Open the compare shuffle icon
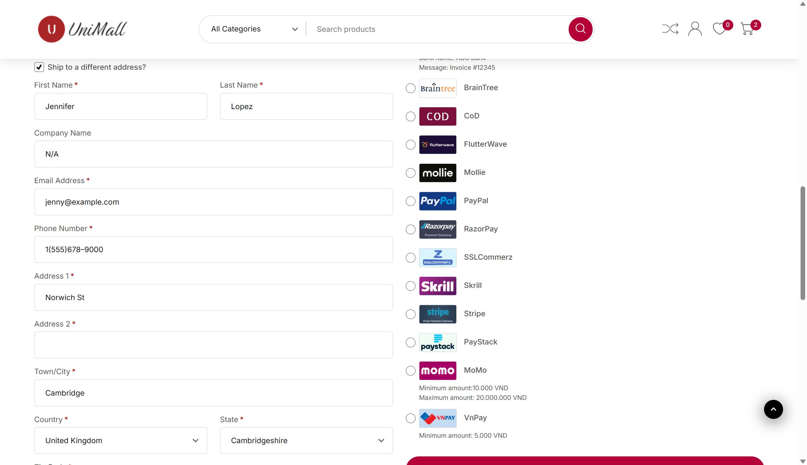This screenshot has width=807, height=465. click(x=670, y=29)
